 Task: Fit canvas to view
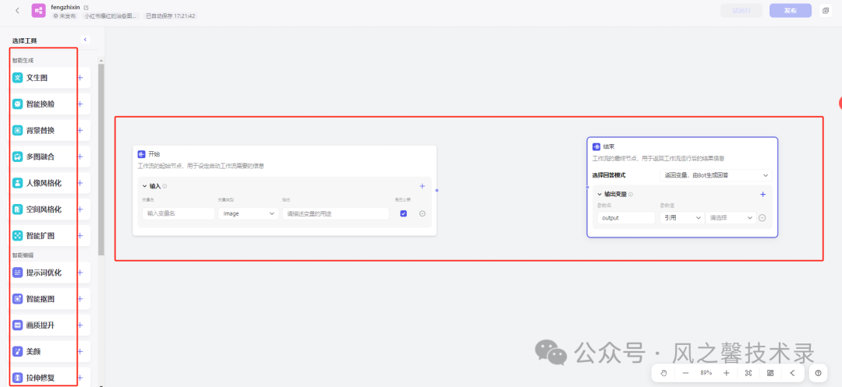[x=748, y=373]
